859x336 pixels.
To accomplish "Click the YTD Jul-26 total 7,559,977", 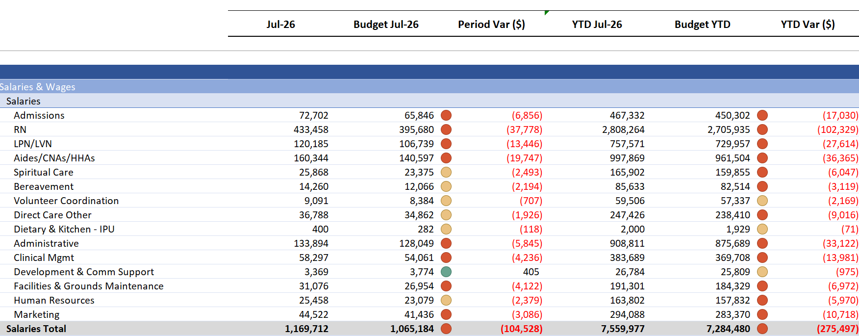I will (x=623, y=329).
